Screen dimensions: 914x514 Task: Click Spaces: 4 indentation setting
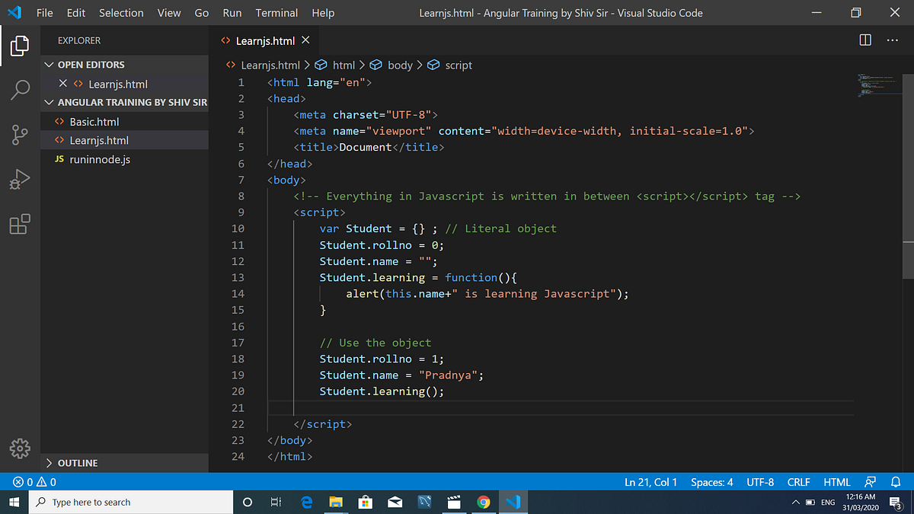tap(711, 481)
